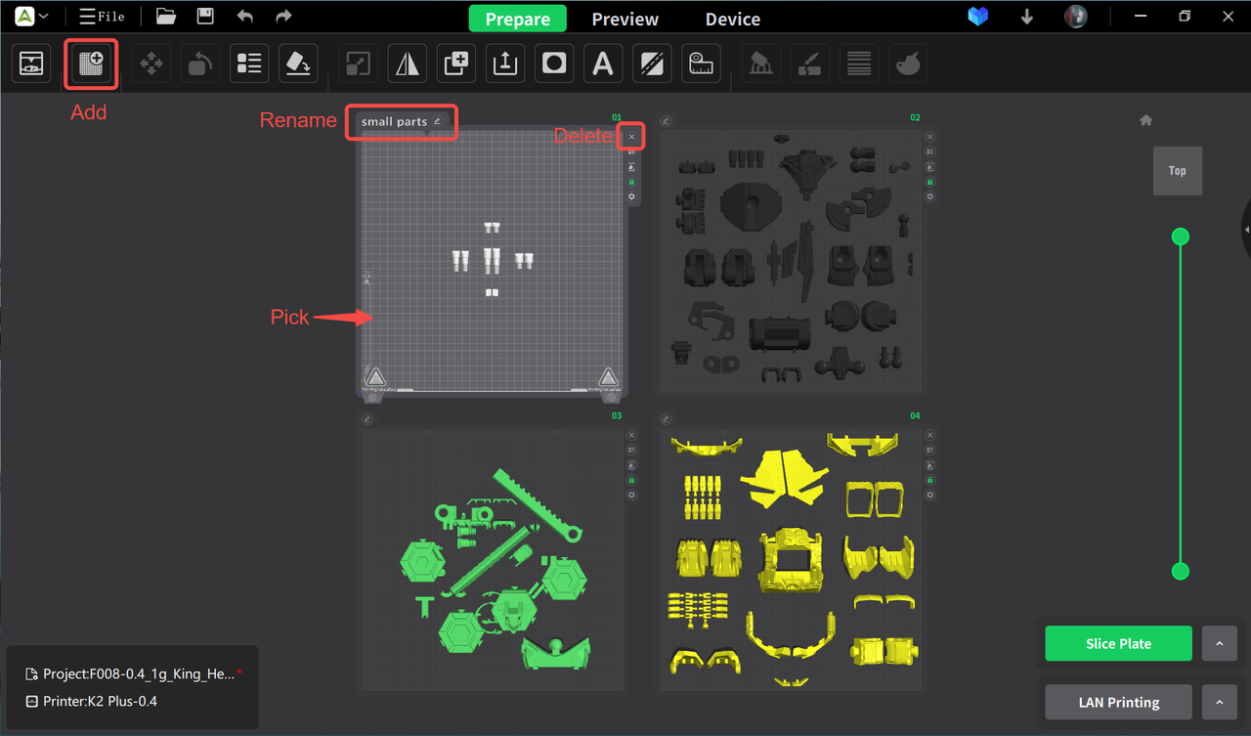Screen dimensions: 1251x736
Task: Rename plate 04 via pencil icon
Action: coord(666,419)
